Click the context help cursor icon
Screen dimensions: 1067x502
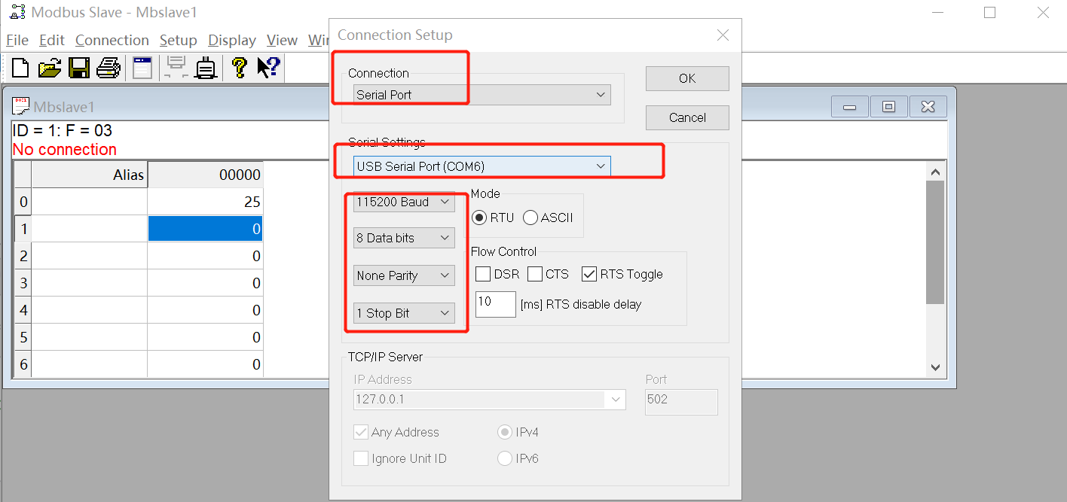tap(268, 68)
